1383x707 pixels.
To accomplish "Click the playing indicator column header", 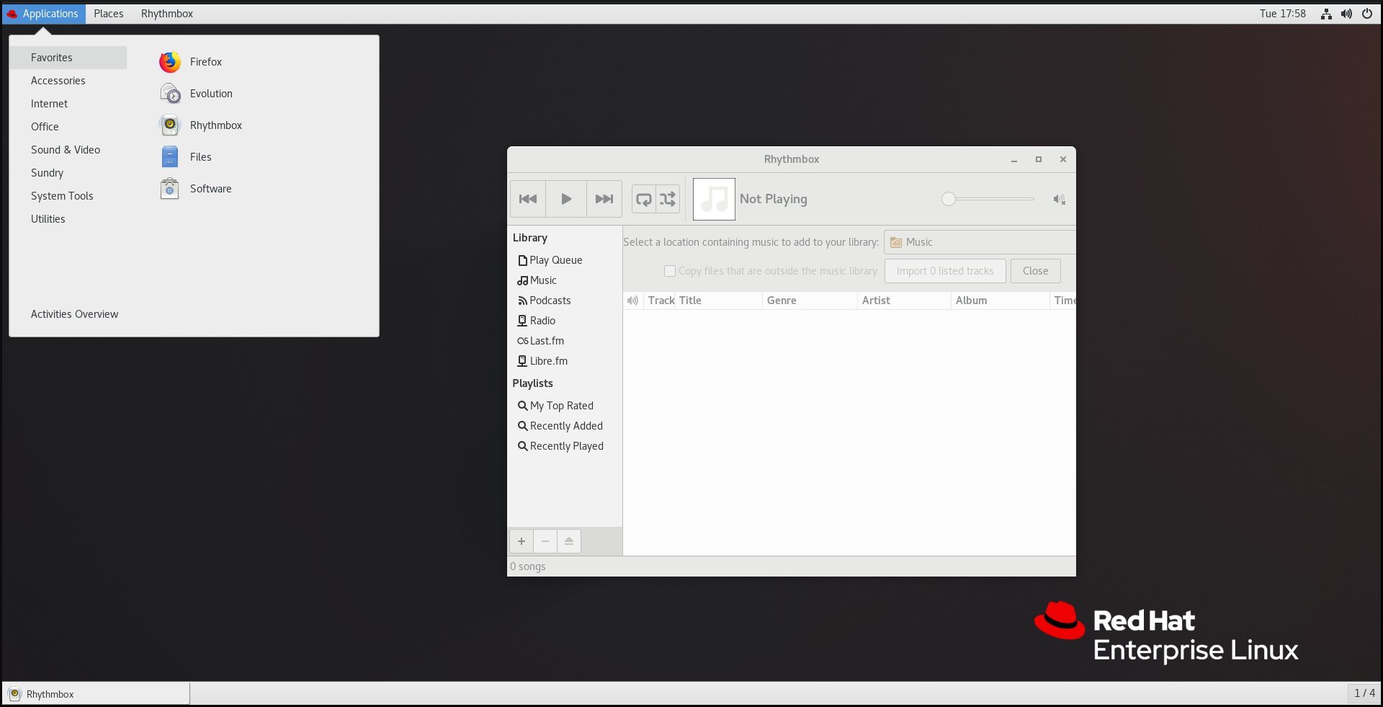I will 633,301.
